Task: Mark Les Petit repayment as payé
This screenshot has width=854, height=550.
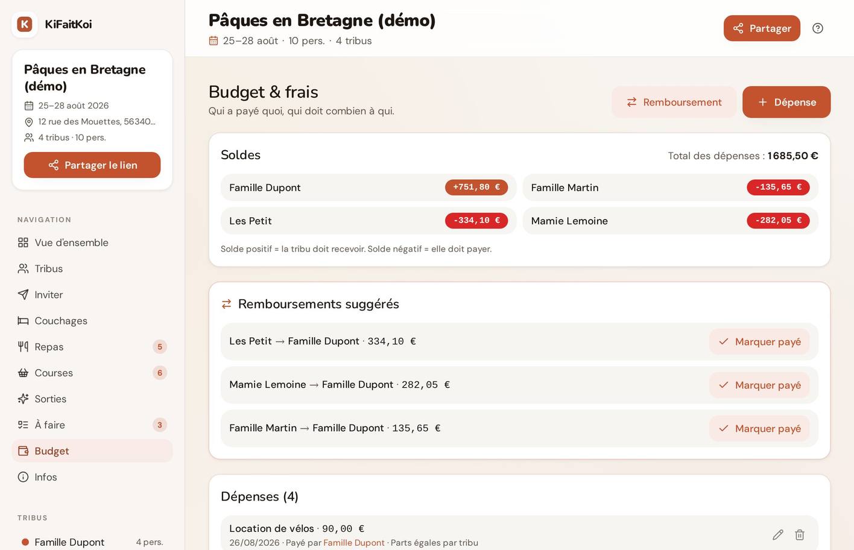Action: coord(759,341)
